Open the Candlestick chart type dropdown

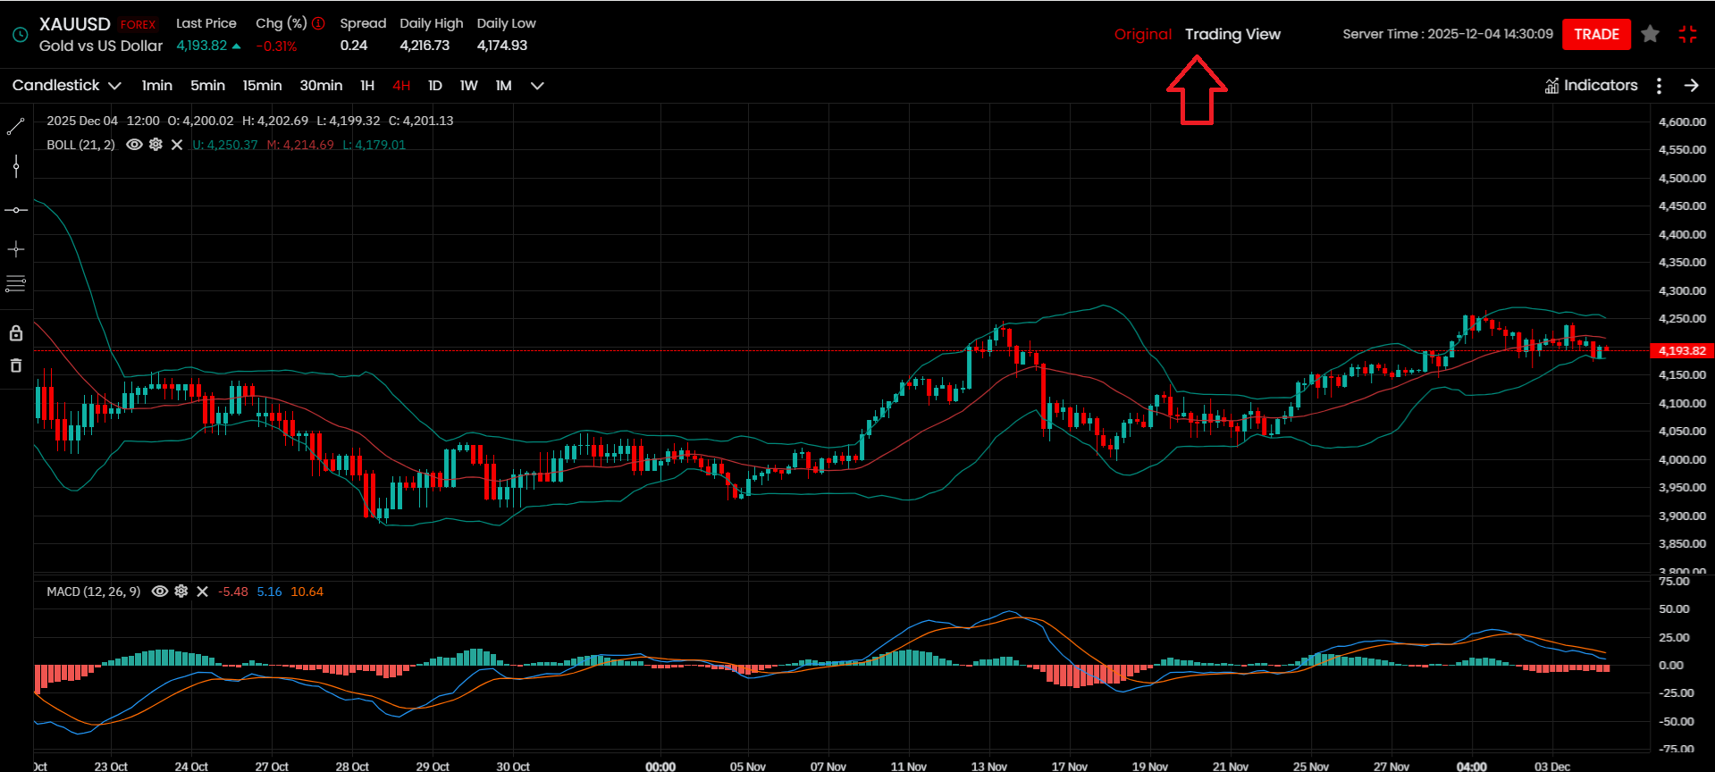click(x=66, y=86)
